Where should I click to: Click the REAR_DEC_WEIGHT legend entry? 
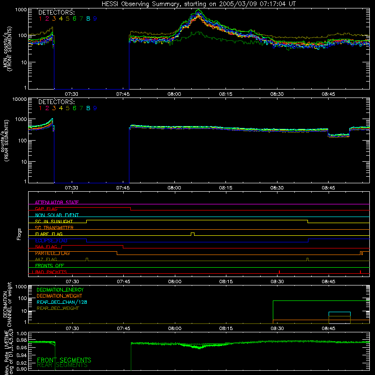coord(58,308)
